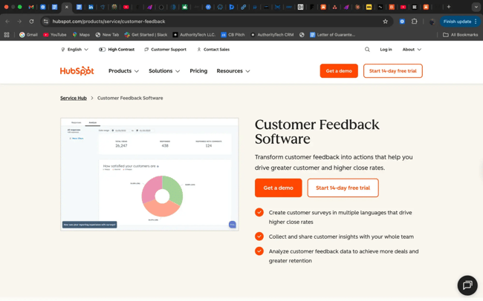Viewport: 483px width, 301px height.
Task: Expand the Resources navigation menu
Action: [x=233, y=70]
